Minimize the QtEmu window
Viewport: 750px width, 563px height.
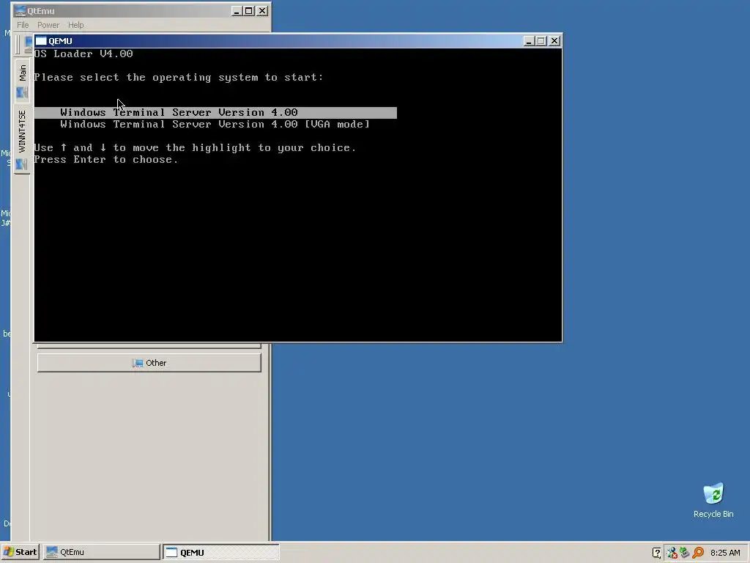coord(237,10)
